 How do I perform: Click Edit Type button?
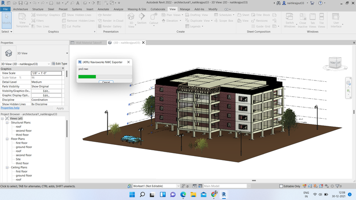[x=60, y=64]
